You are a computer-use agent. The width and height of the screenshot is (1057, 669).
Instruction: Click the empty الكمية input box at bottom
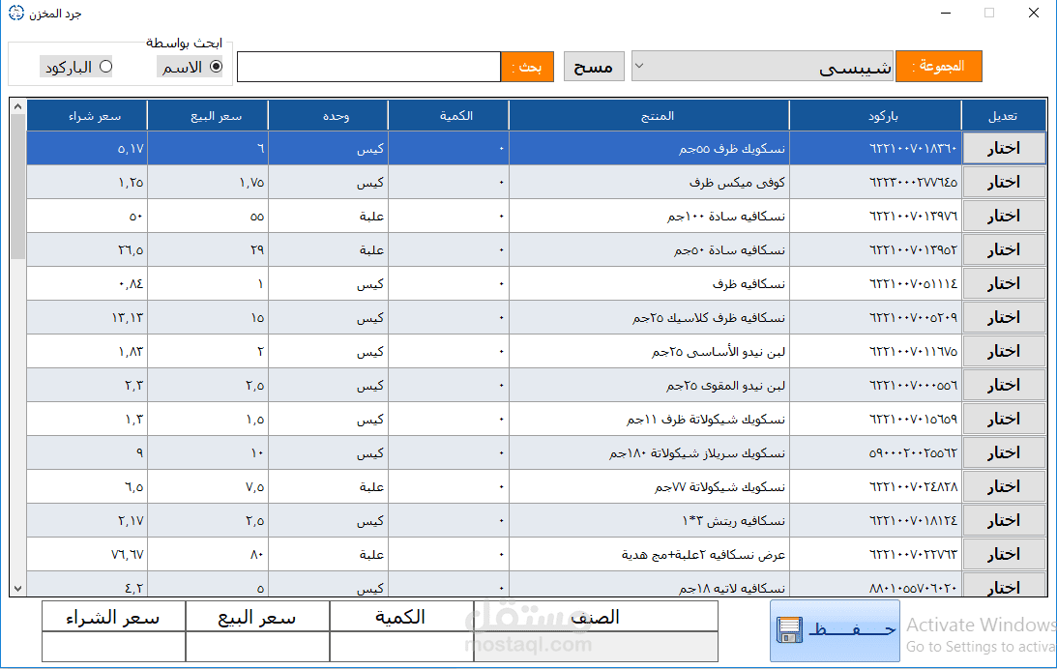click(x=401, y=646)
